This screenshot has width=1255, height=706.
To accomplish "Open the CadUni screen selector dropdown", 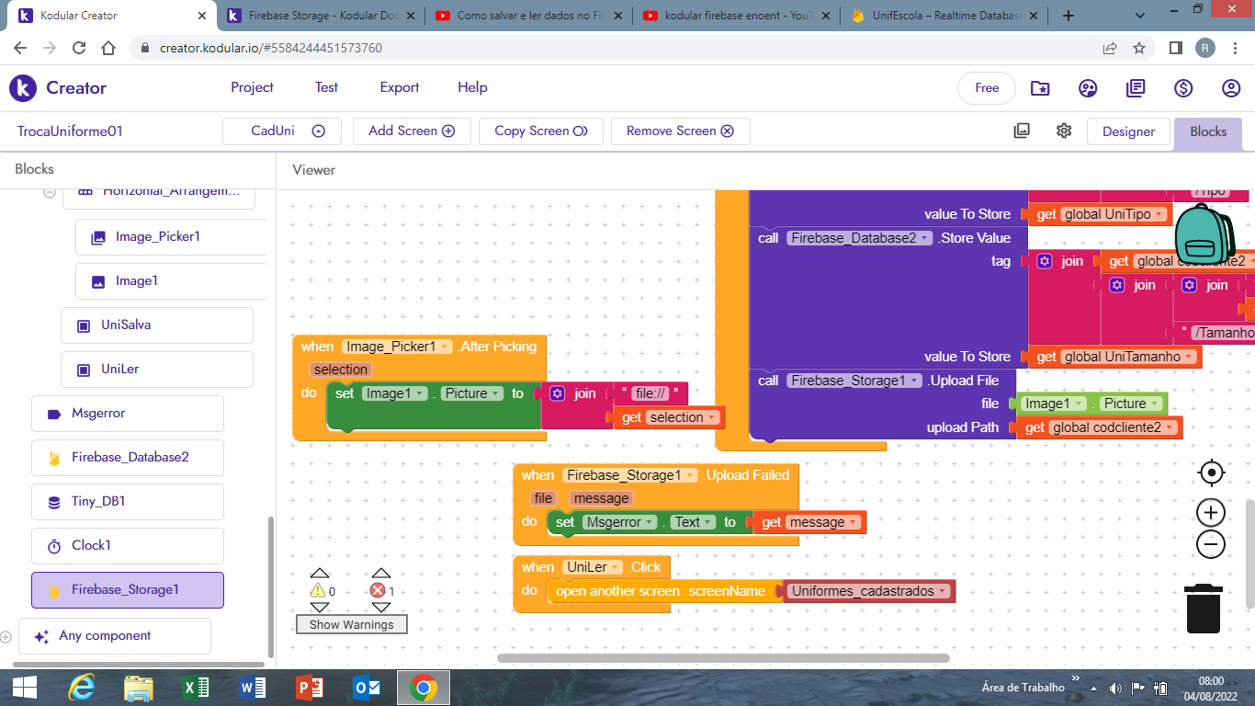I will pyautogui.click(x=282, y=131).
